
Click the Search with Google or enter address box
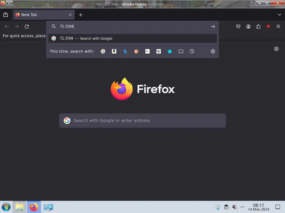point(142,121)
